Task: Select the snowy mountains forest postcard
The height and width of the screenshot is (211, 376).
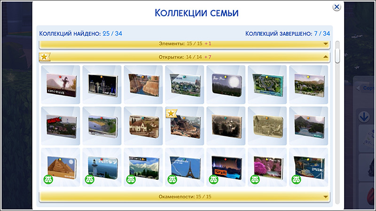Action: click(x=143, y=167)
